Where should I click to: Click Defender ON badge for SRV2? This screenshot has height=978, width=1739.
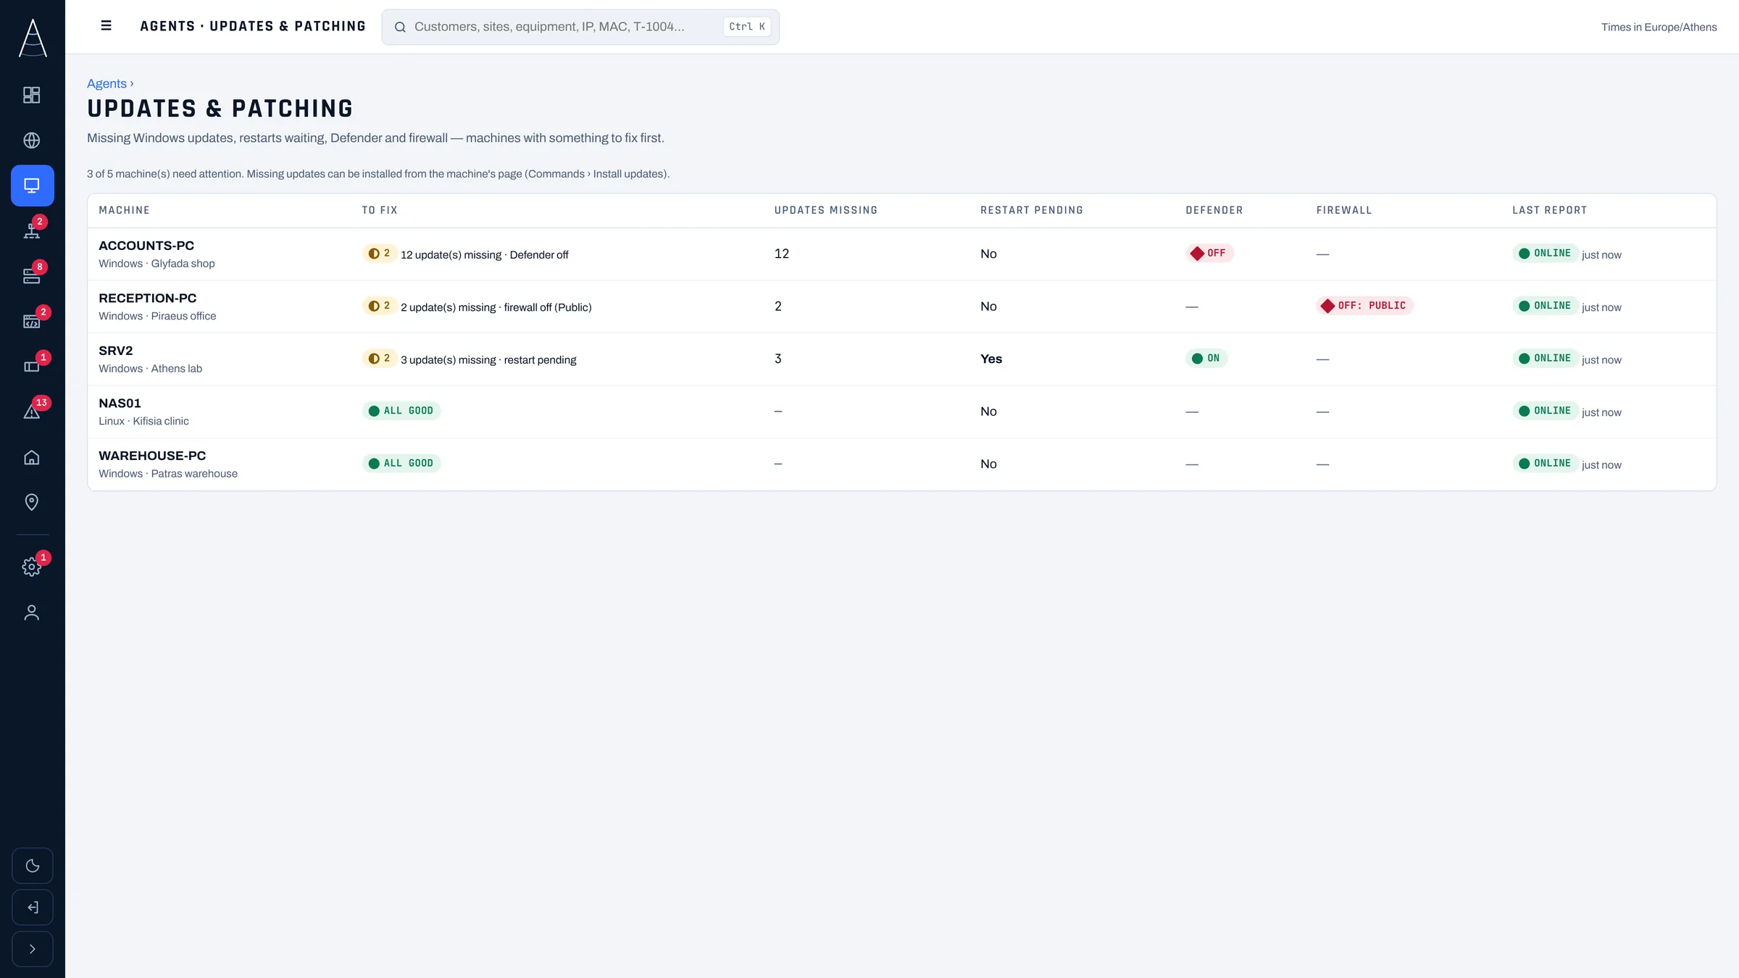coord(1206,359)
